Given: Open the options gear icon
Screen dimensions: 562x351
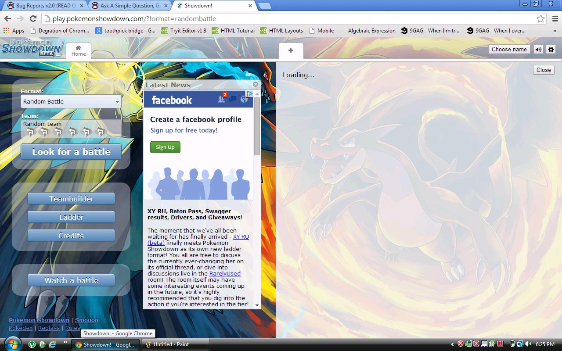Looking at the screenshot, I should (551, 50).
